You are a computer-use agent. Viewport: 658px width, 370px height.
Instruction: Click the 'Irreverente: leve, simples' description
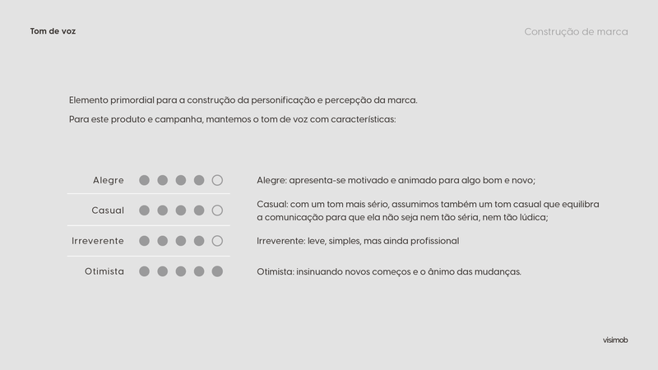[358, 241]
